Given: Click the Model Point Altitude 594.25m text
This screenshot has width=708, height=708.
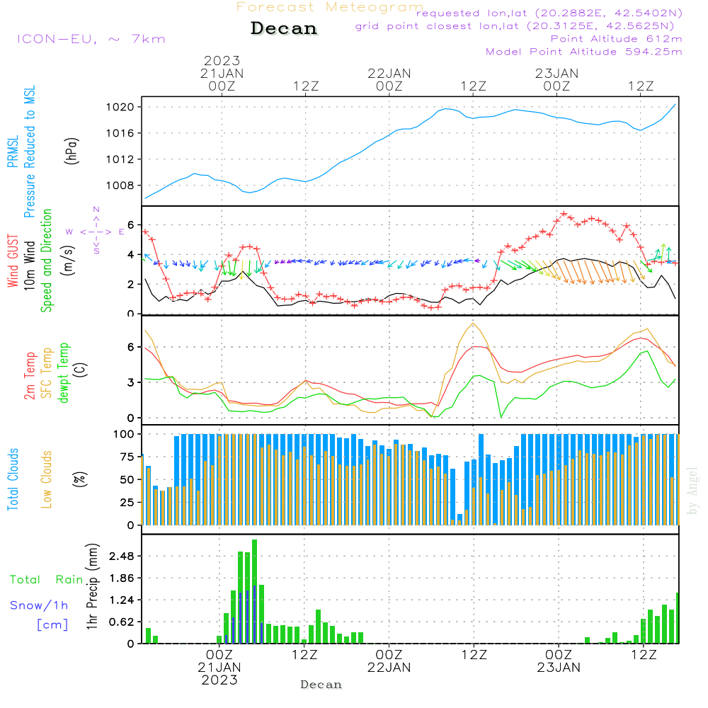Looking at the screenshot, I should tap(584, 52).
